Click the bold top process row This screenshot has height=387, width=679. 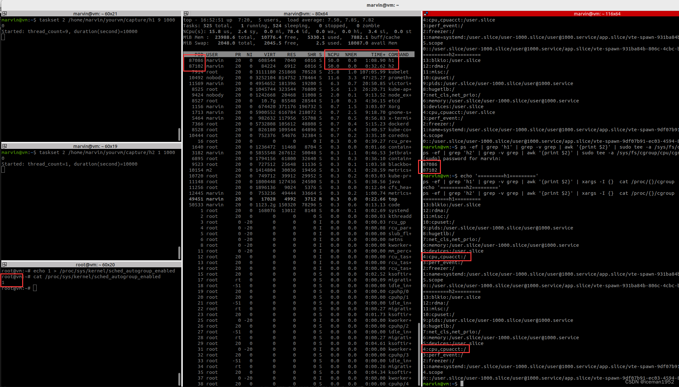click(299, 199)
